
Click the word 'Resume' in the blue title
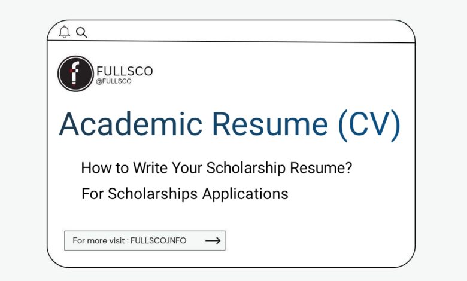click(x=270, y=124)
